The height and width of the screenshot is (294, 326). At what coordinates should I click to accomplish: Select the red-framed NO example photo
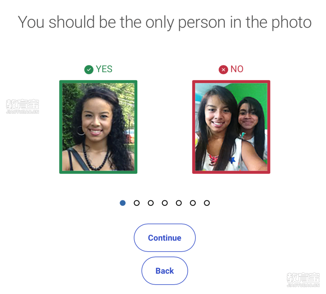click(x=231, y=127)
